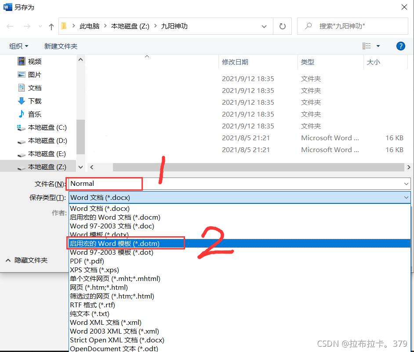Open 音乐 in navigation pane
414x352 pixels.
(x=29, y=114)
